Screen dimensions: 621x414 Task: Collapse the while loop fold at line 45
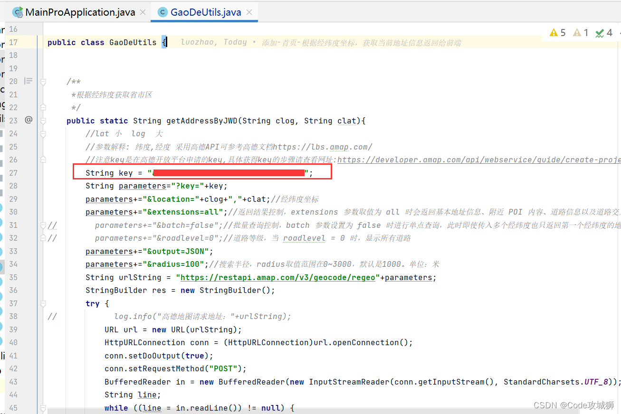coord(43,408)
